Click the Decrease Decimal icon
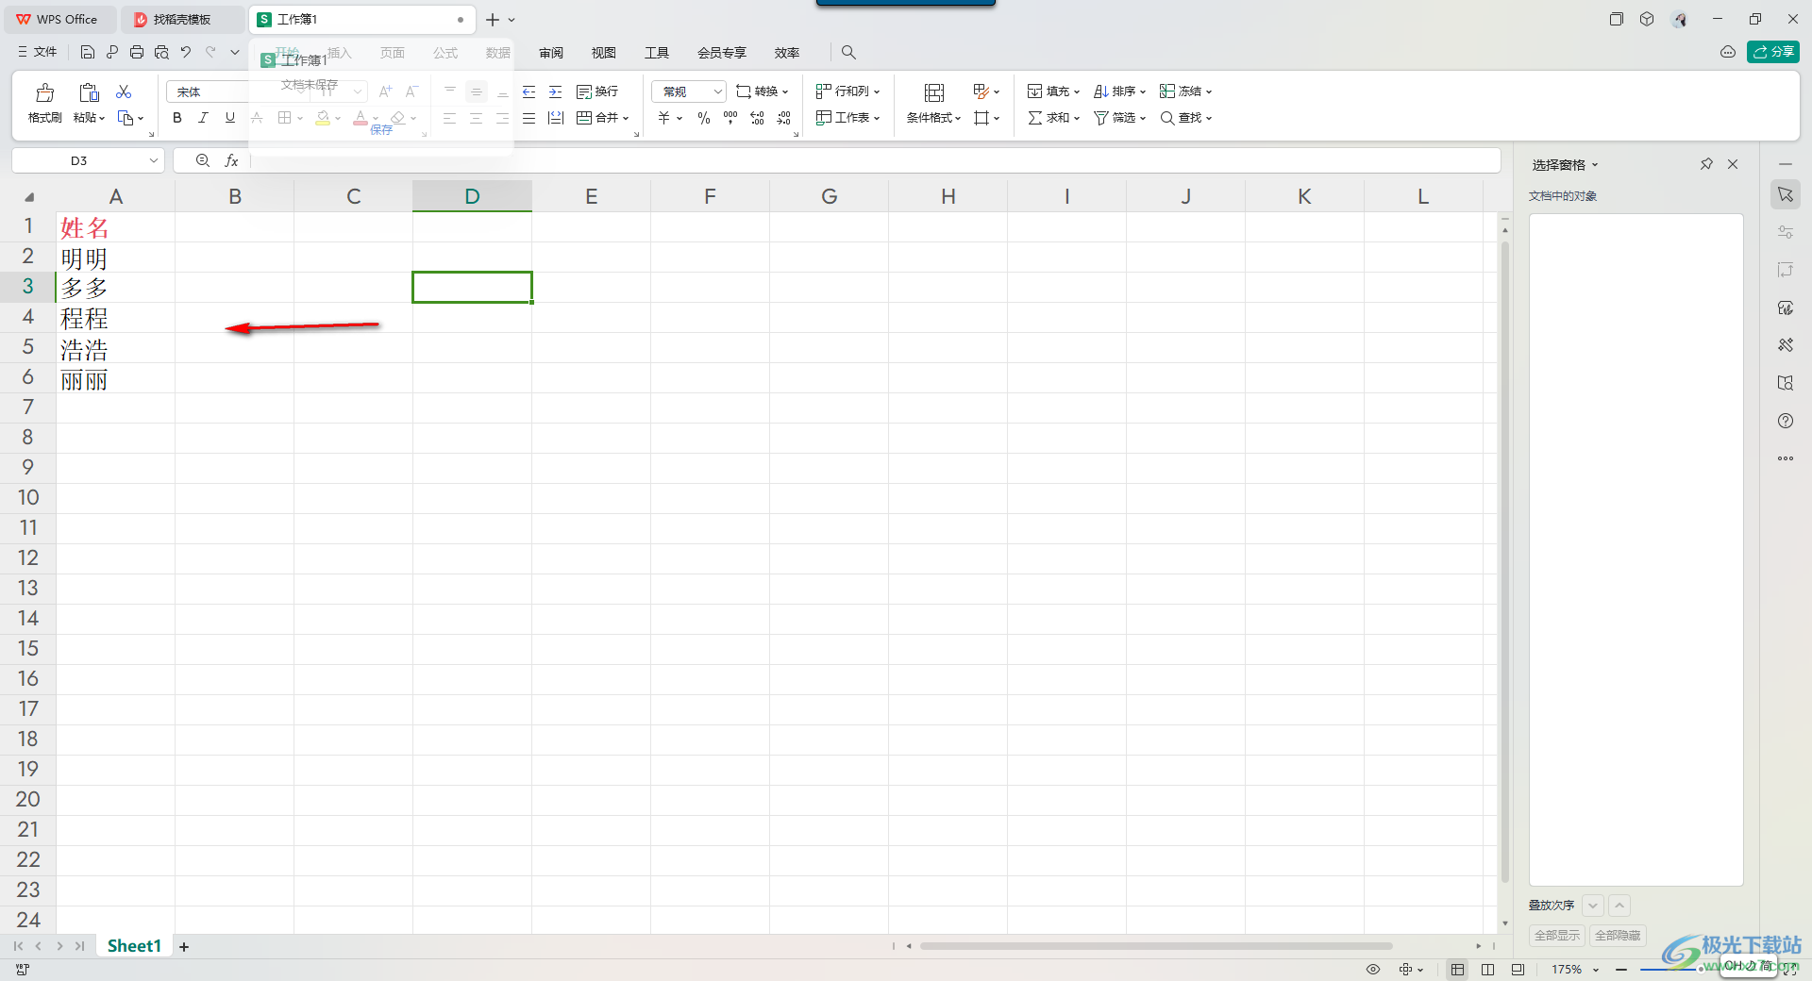The width and height of the screenshot is (1812, 981). (784, 118)
